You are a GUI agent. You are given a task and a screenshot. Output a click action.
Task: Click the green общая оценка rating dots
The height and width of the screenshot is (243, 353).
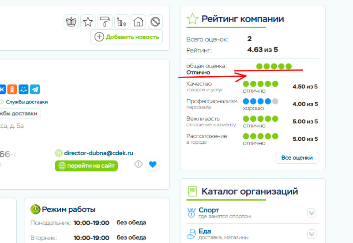tap(274, 66)
